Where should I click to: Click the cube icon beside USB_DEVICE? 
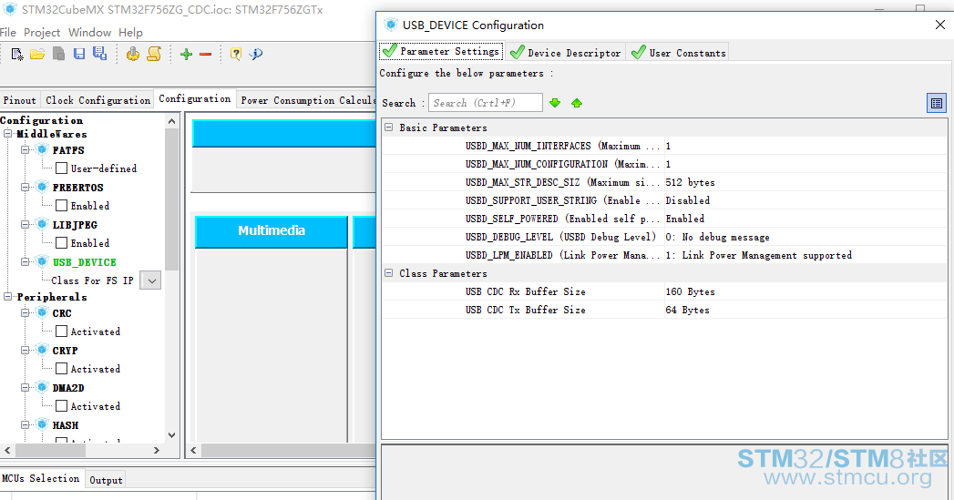pos(42,261)
